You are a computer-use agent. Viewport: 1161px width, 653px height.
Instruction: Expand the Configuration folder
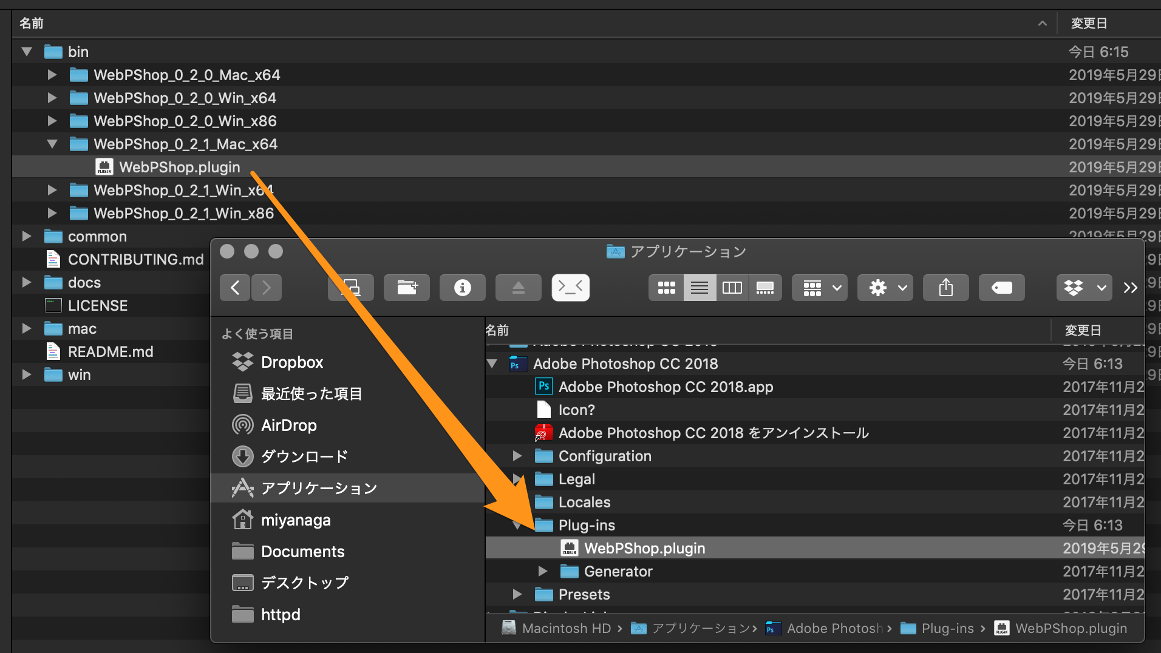517,456
